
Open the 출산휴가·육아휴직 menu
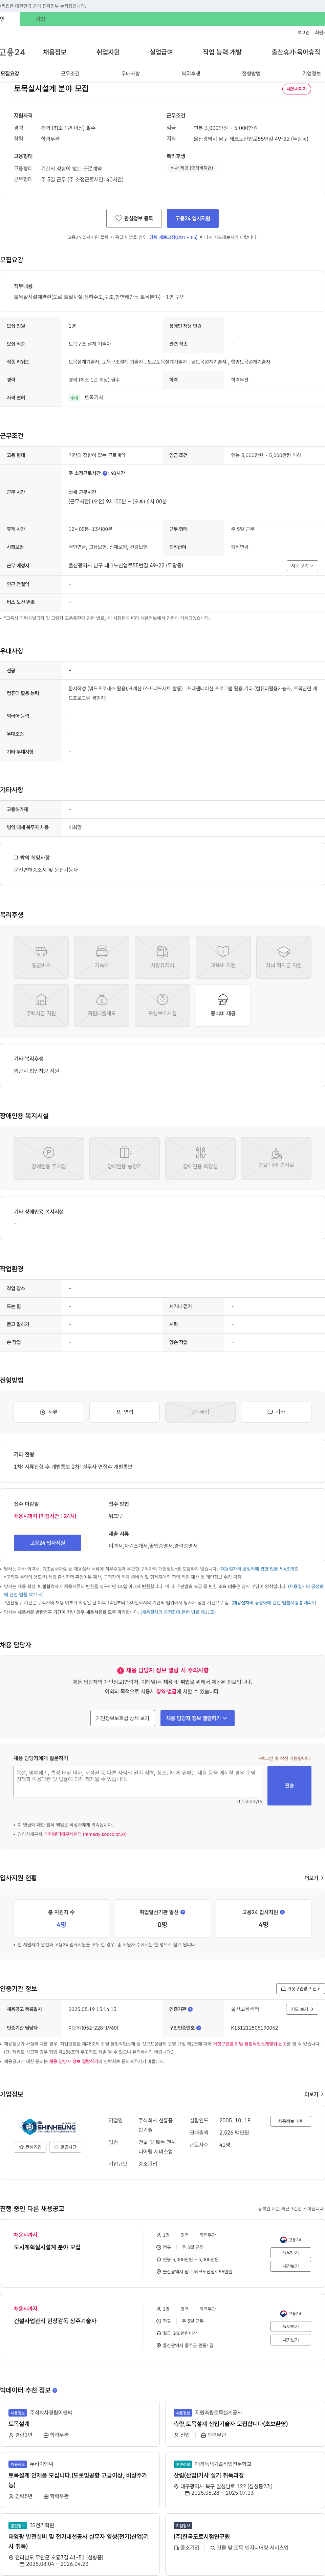pos(296,52)
